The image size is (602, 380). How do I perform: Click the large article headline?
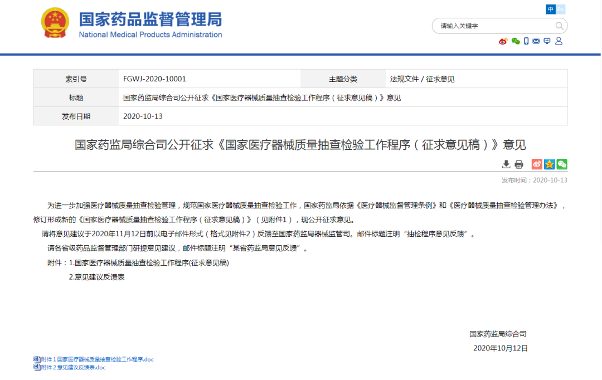300,145
